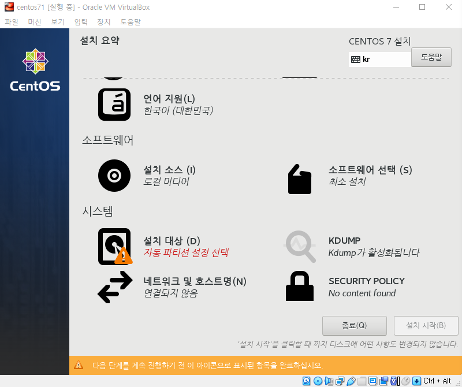
Task: Click 네트워크 및 호스트명(N) heading text
Action: [195, 281]
